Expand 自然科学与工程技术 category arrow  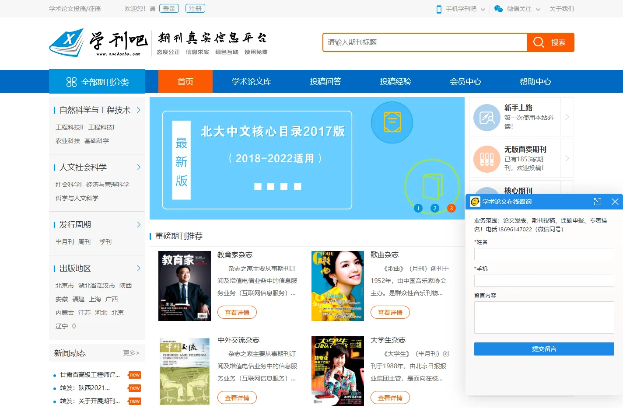[139, 110]
